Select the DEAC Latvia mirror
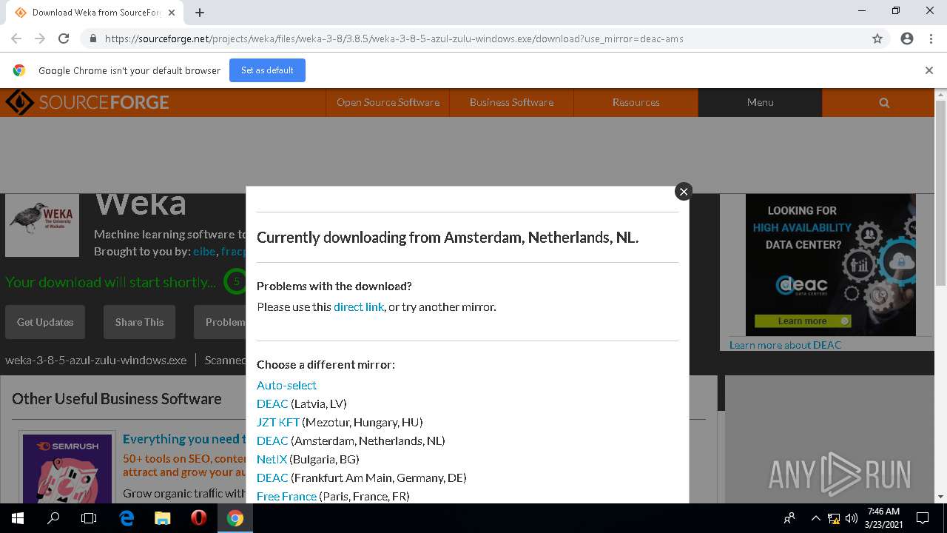The height and width of the screenshot is (533, 947). coord(272,403)
